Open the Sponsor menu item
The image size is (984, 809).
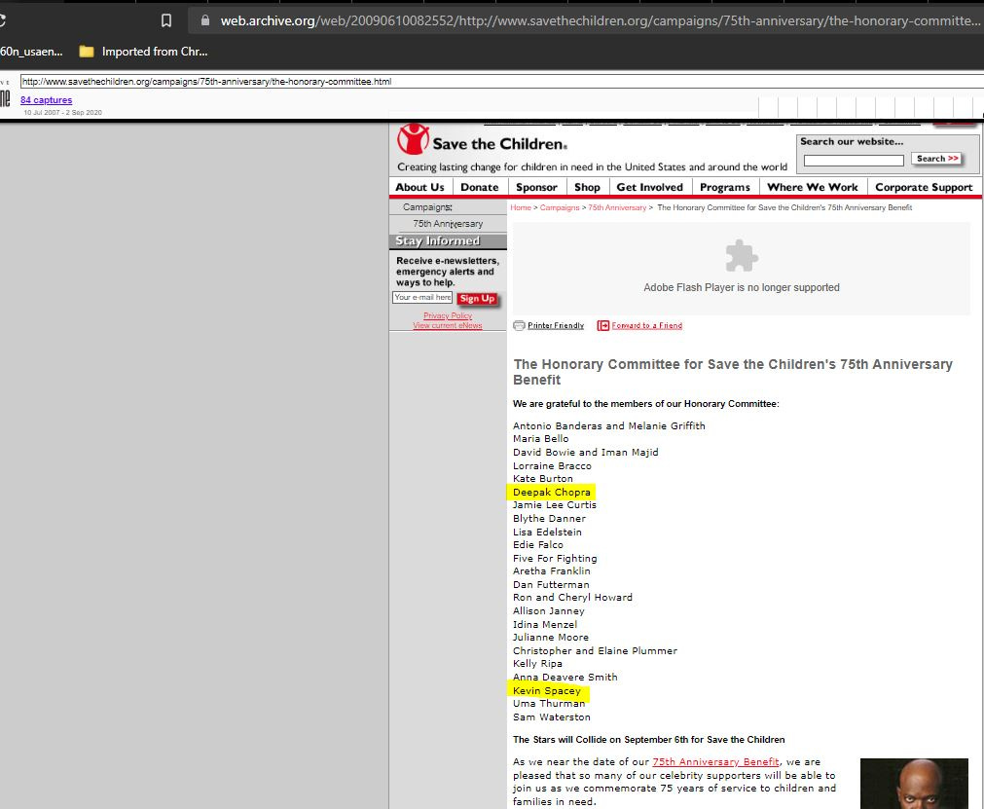click(536, 187)
